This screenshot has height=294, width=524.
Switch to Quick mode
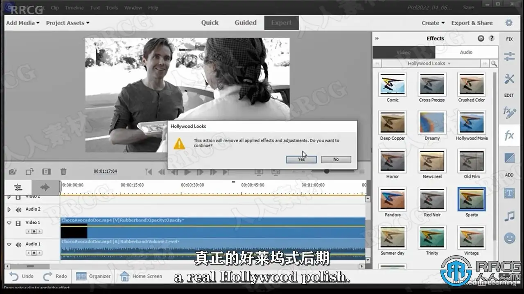click(210, 23)
